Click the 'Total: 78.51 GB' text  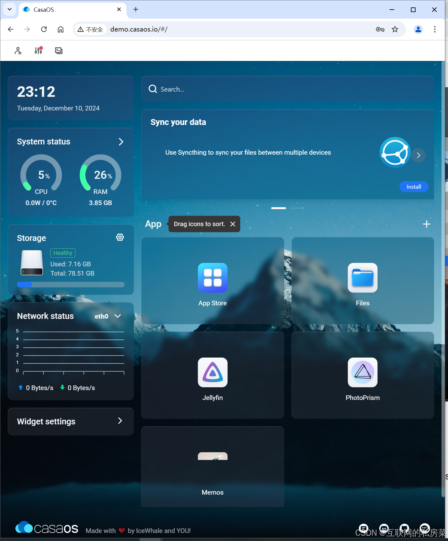click(72, 273)
